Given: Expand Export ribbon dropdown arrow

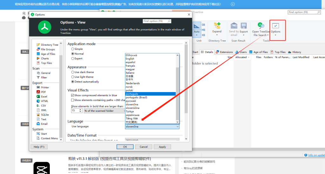Looking at the screenshot, I should [243, 35].
